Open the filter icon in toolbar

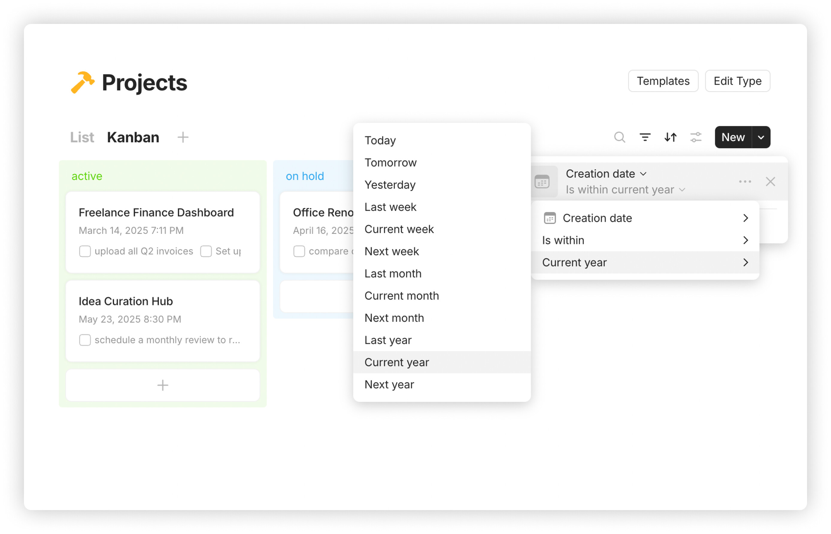pos(645,137)
